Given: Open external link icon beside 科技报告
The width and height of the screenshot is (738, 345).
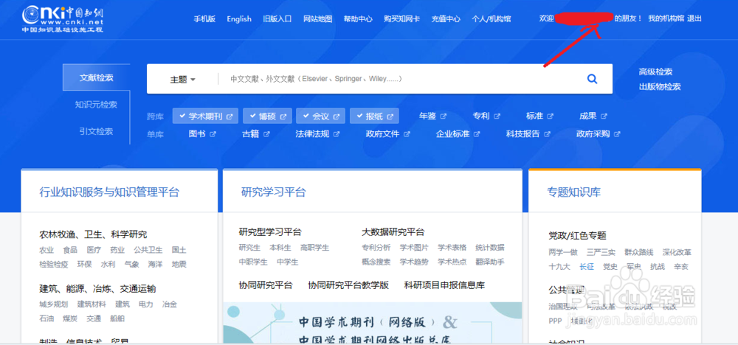Looking at the screenshot, I should coord(547,134).
